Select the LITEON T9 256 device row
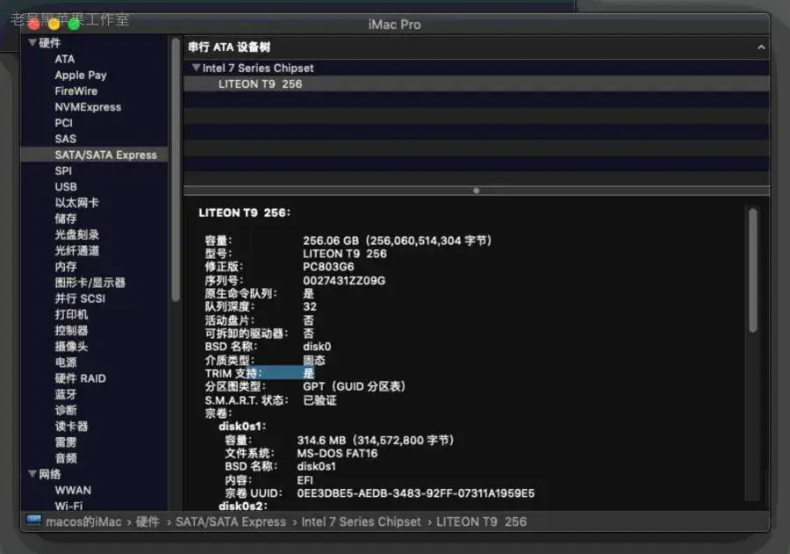The width and height of the screenshot is (790, 554). click(x=476, y=83)
